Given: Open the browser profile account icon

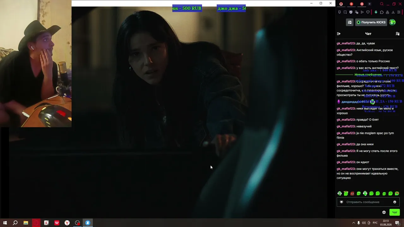Looking at the screenshot, I should click(x=387, y=12).
